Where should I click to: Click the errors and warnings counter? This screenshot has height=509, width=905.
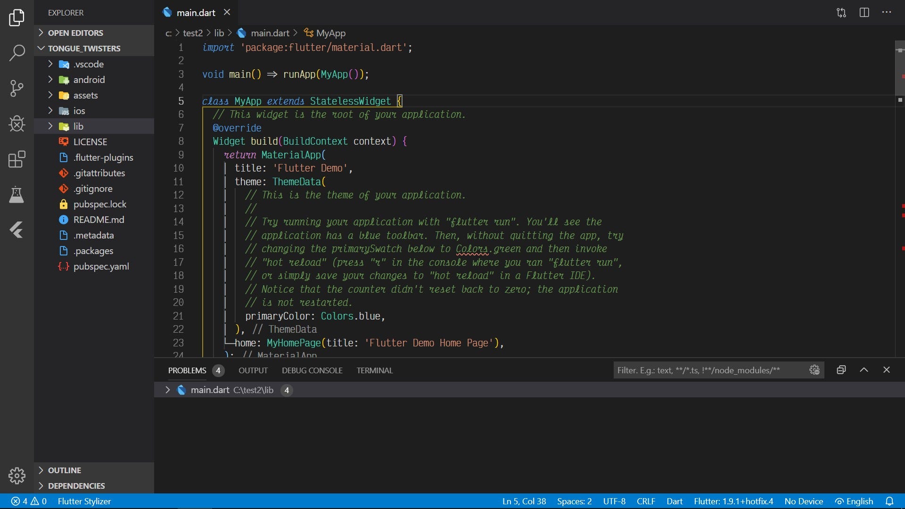click(27, 501)
